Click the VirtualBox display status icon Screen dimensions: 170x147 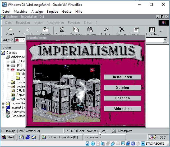123,143
